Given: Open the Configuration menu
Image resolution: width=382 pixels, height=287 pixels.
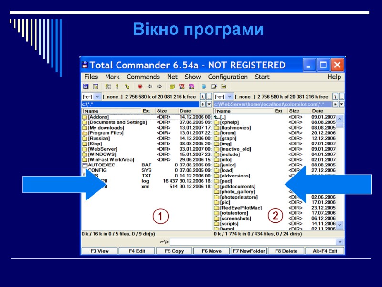Looking at the screenshot, I should [228, 77].
